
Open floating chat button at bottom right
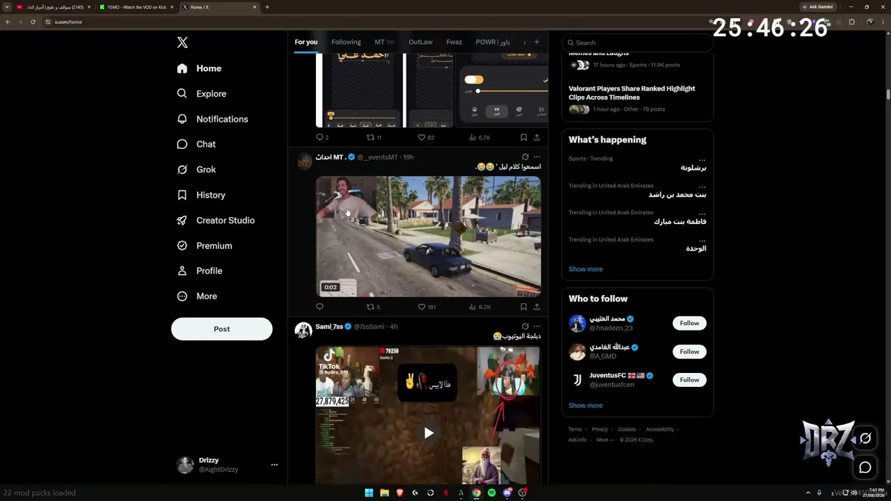[x=865, y=468]
